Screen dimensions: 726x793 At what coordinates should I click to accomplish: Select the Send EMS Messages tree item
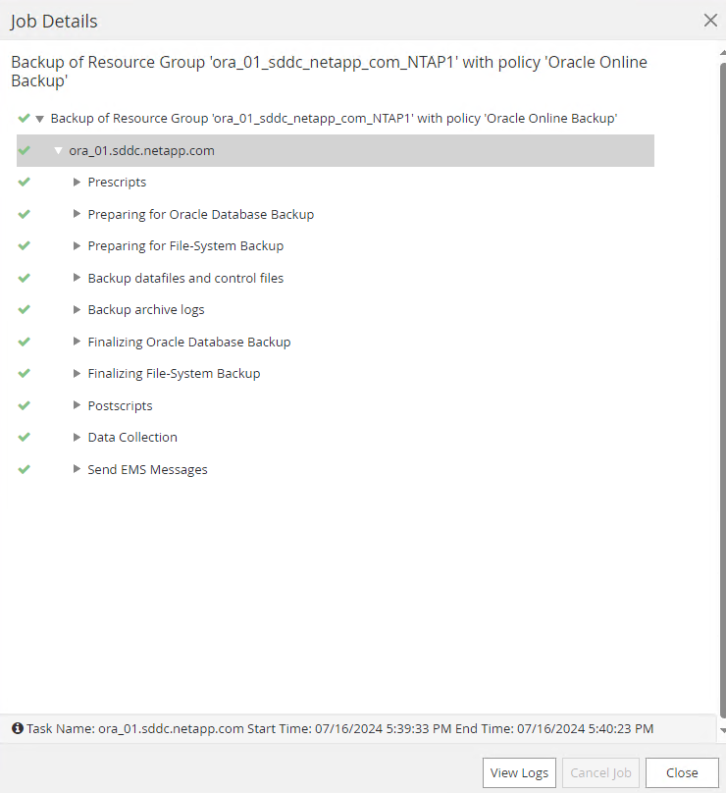[147, 469]
